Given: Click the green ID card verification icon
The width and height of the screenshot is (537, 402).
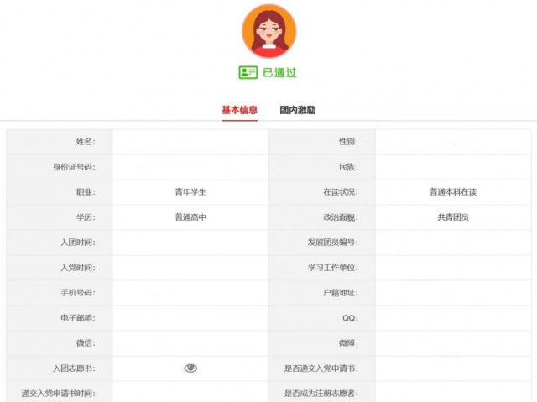Looking at the screenshot, I should pyautogui.click(x=248, y=73).
